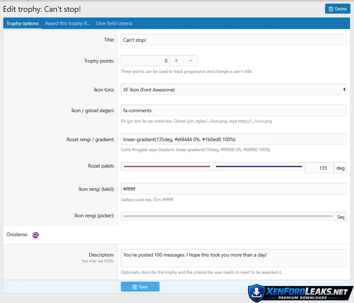Click the Save button
This screenshot has width=354, height=303.
(140, 287)
